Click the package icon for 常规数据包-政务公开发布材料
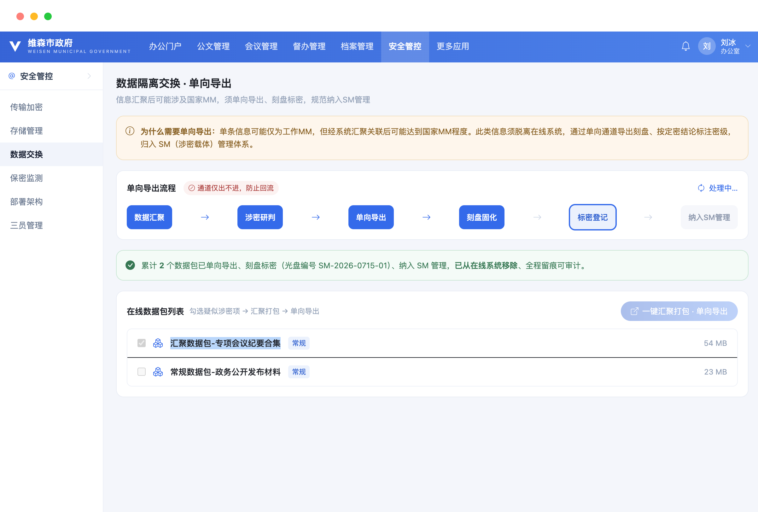758x512 pixels. pos(158,372)
